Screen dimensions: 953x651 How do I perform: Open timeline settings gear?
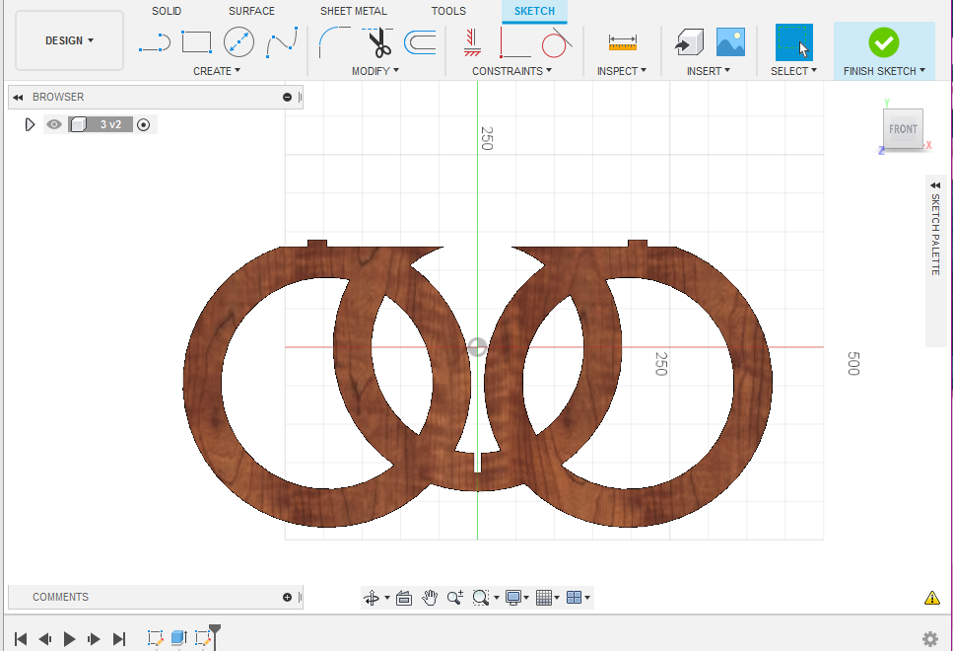930,639
